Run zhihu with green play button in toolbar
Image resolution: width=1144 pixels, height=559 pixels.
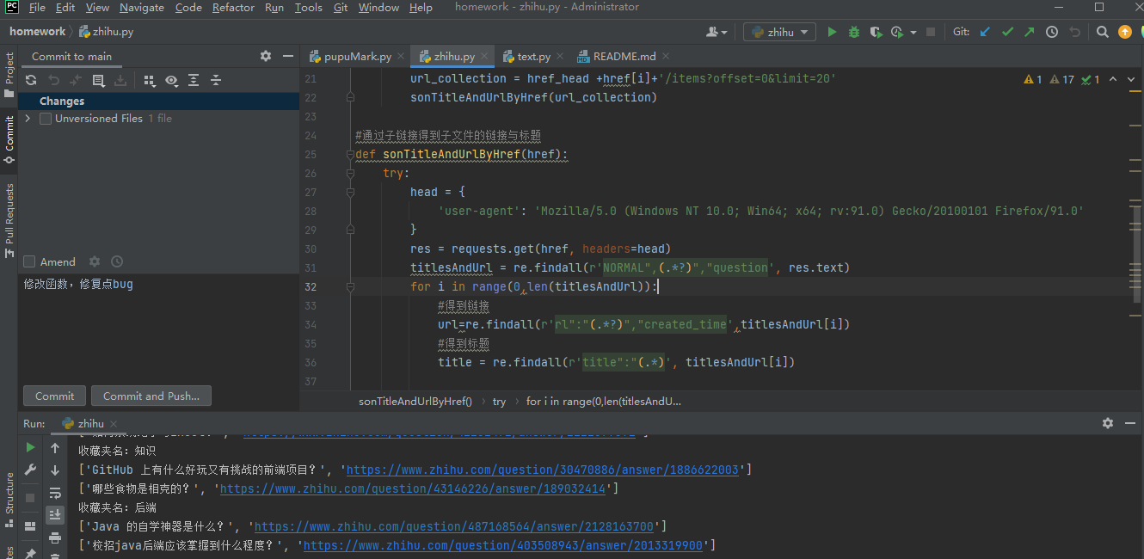point(832,32)
